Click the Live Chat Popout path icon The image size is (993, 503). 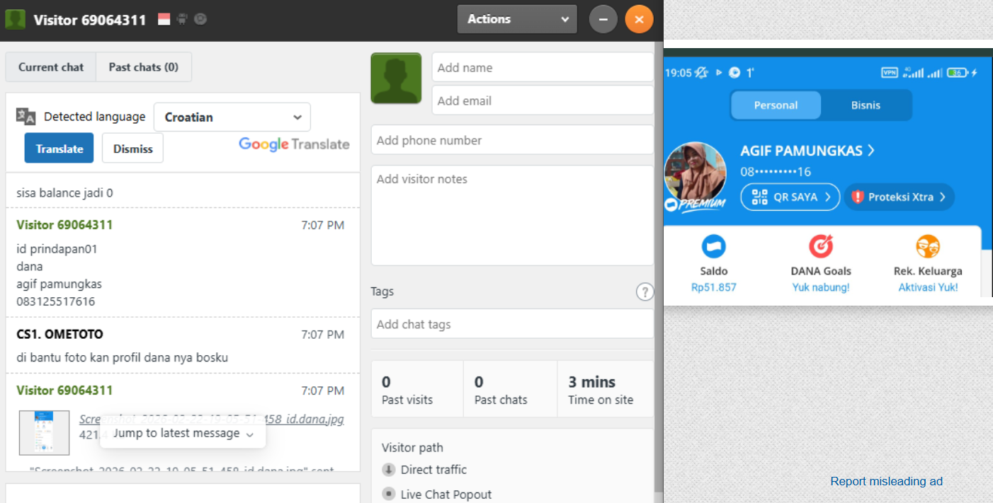[x=388, y=494]
